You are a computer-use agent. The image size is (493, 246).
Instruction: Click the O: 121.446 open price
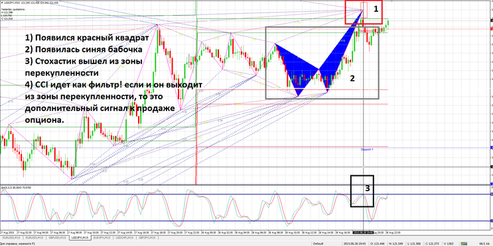[x=378, y=243]
